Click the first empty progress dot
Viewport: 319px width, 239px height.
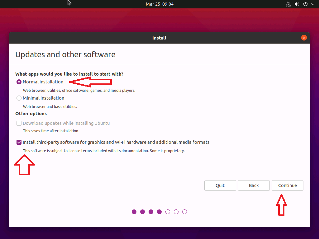(168, 212)
